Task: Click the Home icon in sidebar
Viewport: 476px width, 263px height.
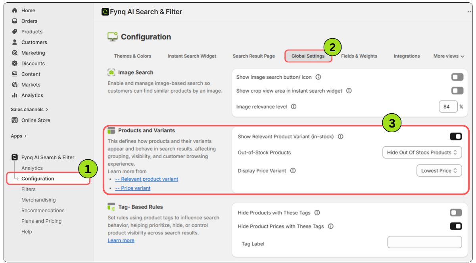Action: point(15,10)
